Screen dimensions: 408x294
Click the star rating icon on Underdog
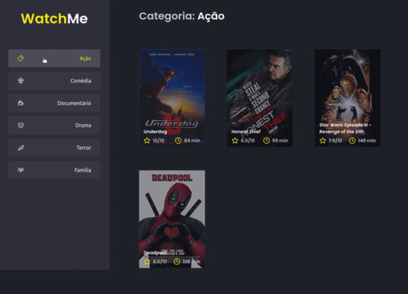pos(147,141)
